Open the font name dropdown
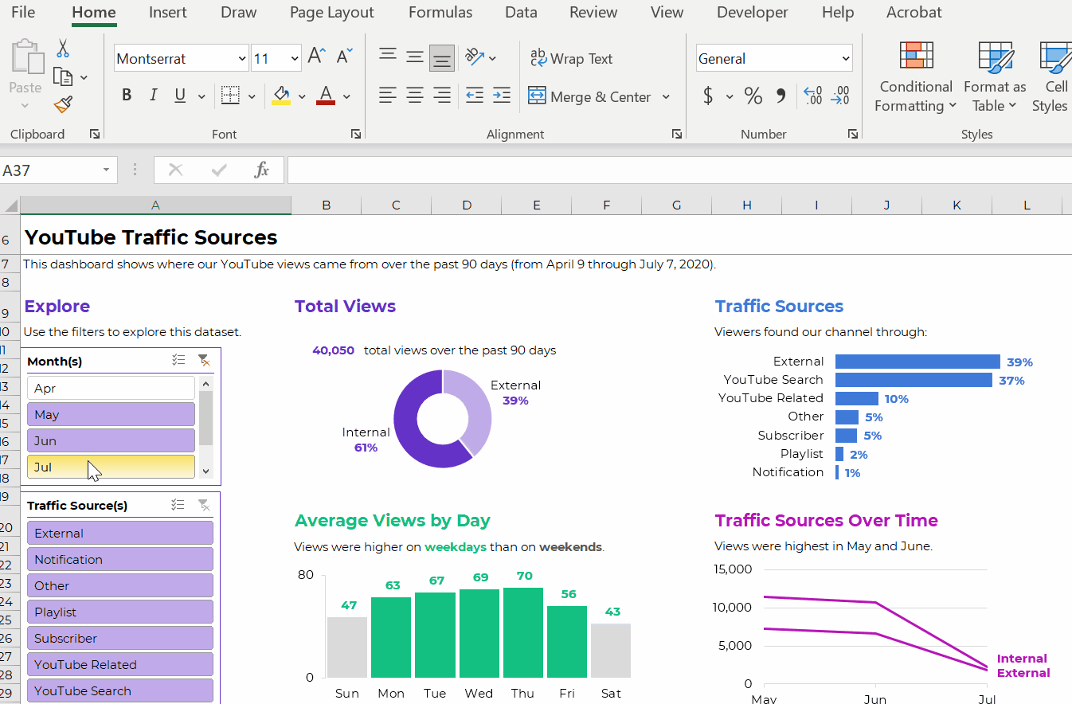This screenshot has height=704, width=1072. point(242,59)
